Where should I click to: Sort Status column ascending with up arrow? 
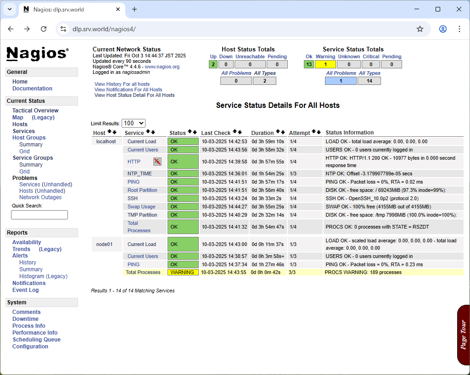pos(190,132)
